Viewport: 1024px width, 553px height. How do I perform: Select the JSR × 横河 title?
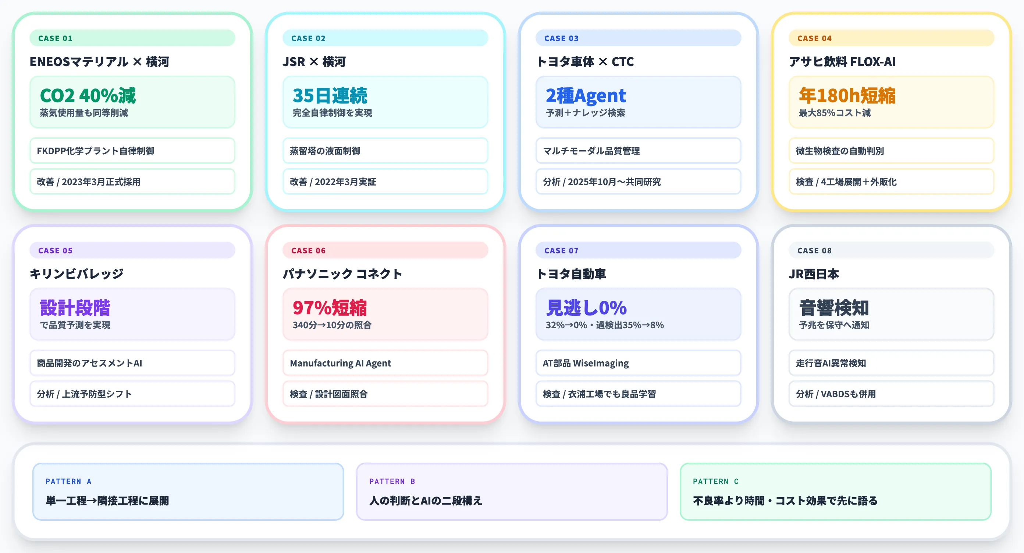click(x=314, y=62)
